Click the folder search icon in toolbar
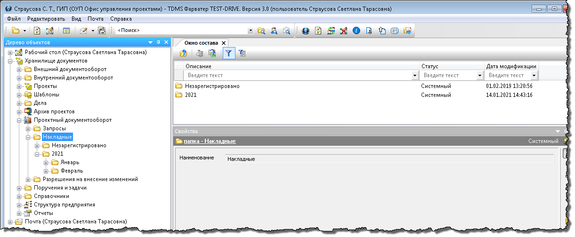 [x=261, y=31]
